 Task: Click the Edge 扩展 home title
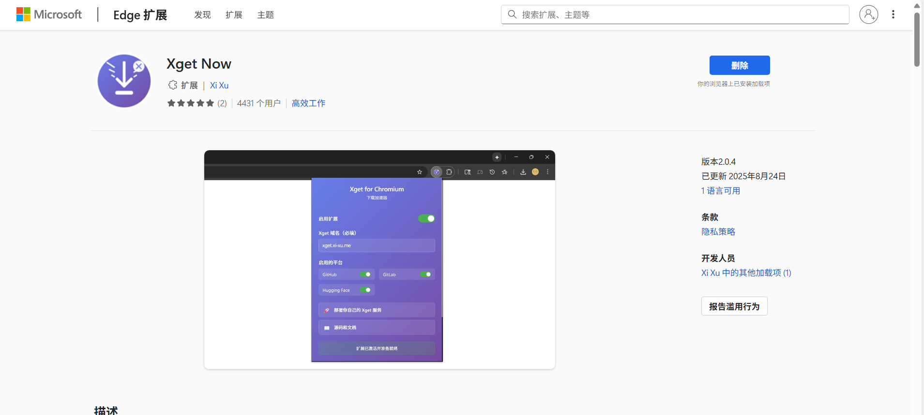pyautogui.click(x=140, y=15)
